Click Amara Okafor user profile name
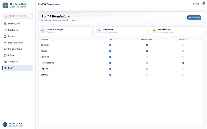 (x=16, y=123)
